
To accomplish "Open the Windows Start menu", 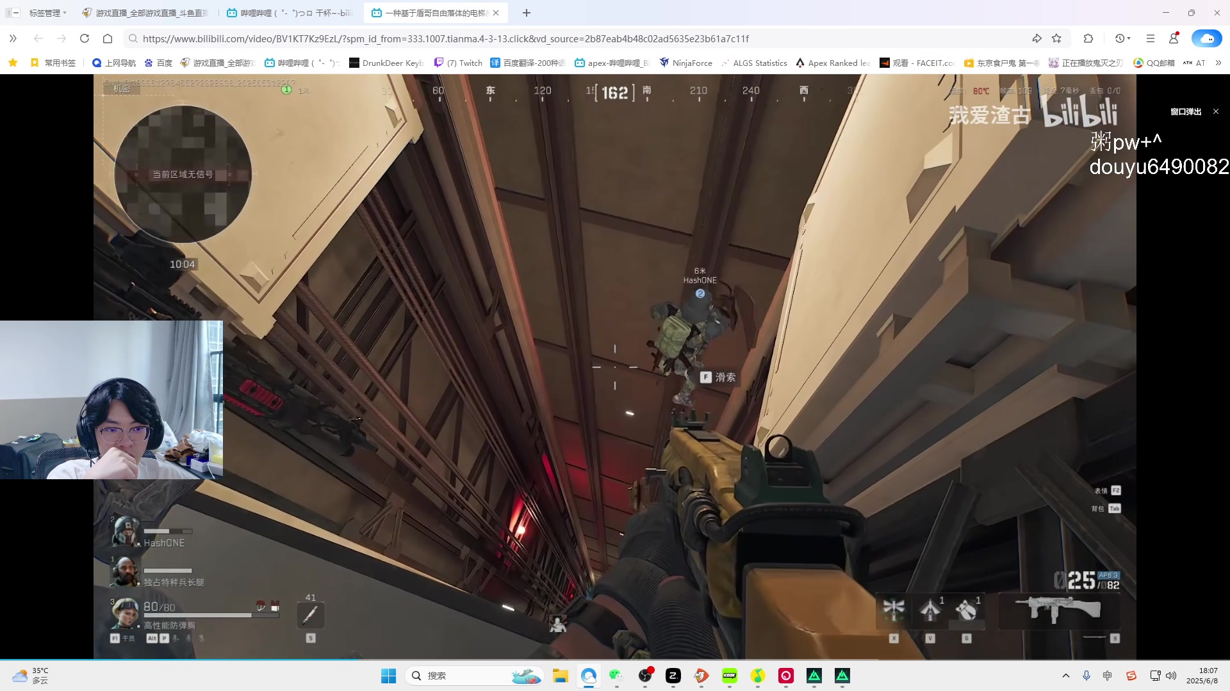I will point(389,676).
